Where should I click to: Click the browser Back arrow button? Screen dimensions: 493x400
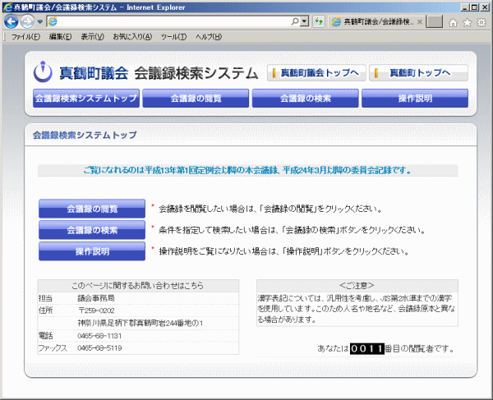(x=12, y=21)
